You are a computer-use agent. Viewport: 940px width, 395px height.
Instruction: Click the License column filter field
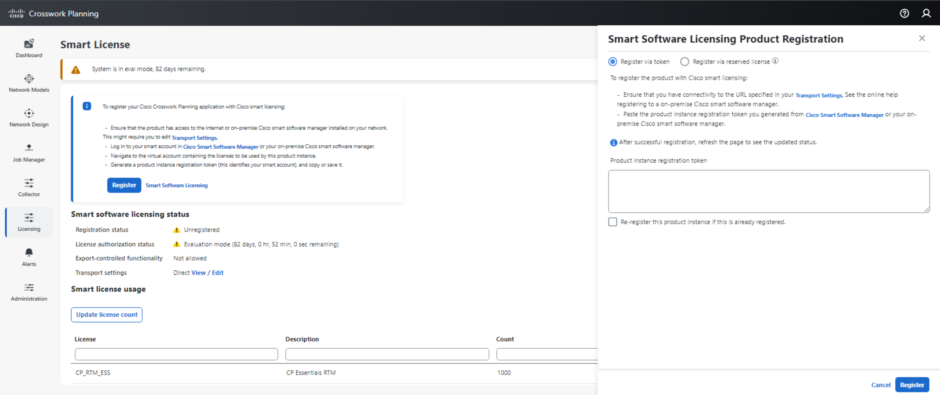click(x=176, y=354)
